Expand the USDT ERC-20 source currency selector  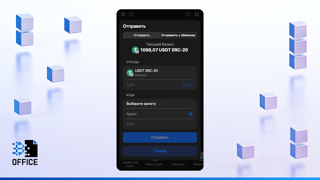[x=146, y=71]
